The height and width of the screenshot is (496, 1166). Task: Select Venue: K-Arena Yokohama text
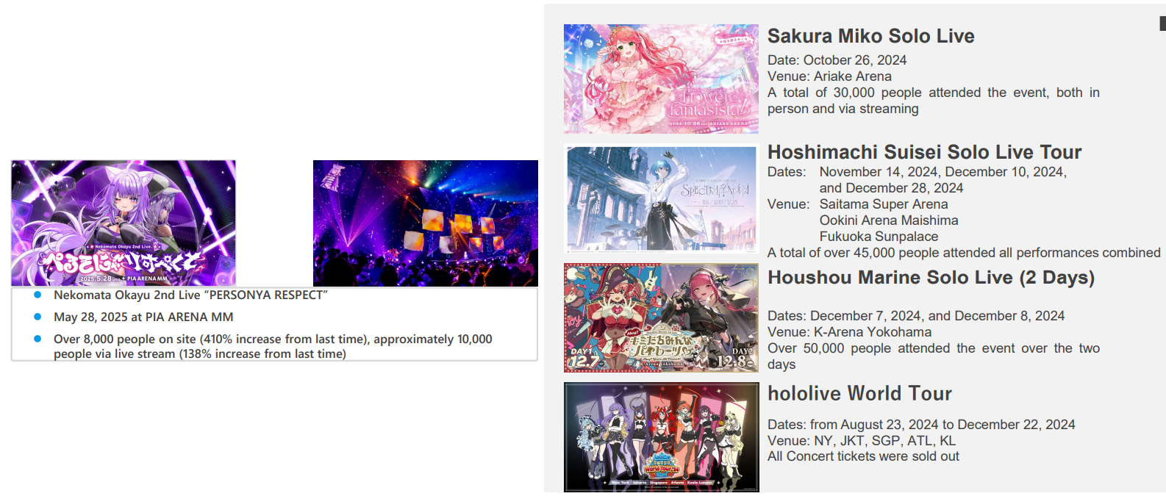pyautogui.click(x=849, y=332)
